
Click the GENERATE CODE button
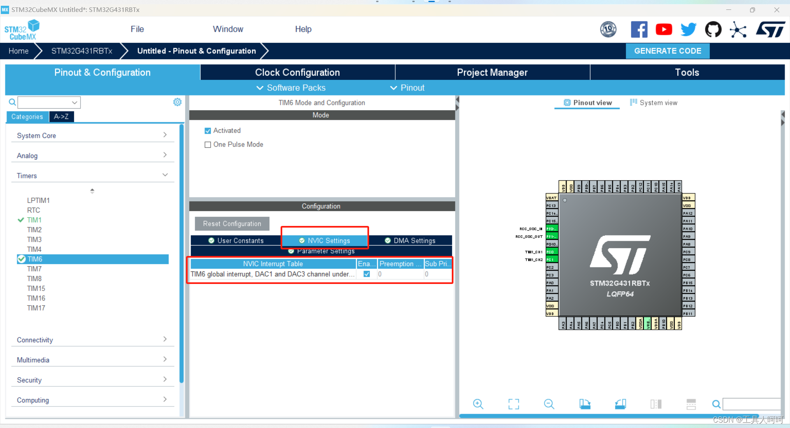667,51
